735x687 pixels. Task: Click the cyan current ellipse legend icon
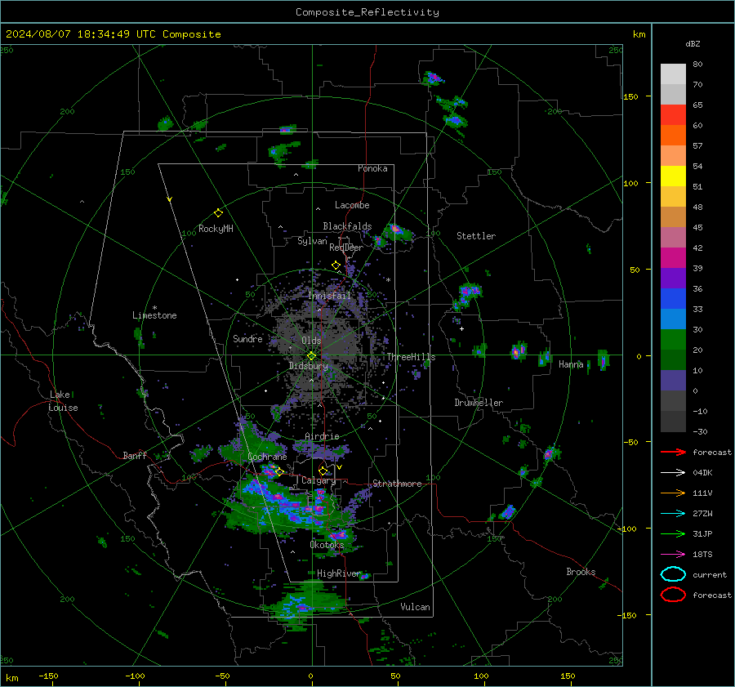(673, 574)
